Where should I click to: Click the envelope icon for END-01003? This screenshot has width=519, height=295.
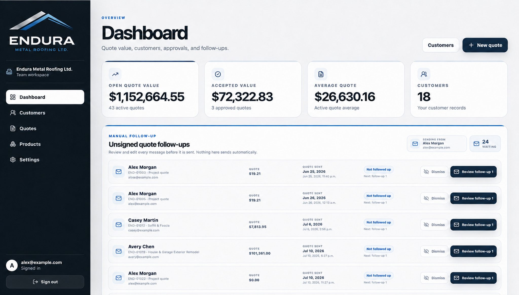coord(119,172)
